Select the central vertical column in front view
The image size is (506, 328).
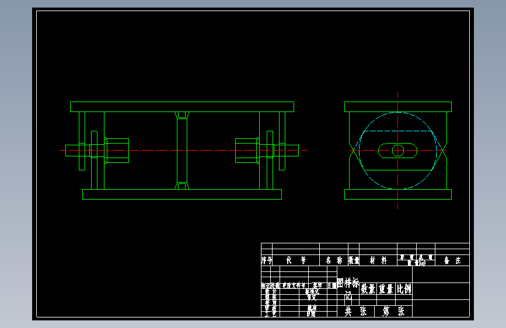click(182, 151)
